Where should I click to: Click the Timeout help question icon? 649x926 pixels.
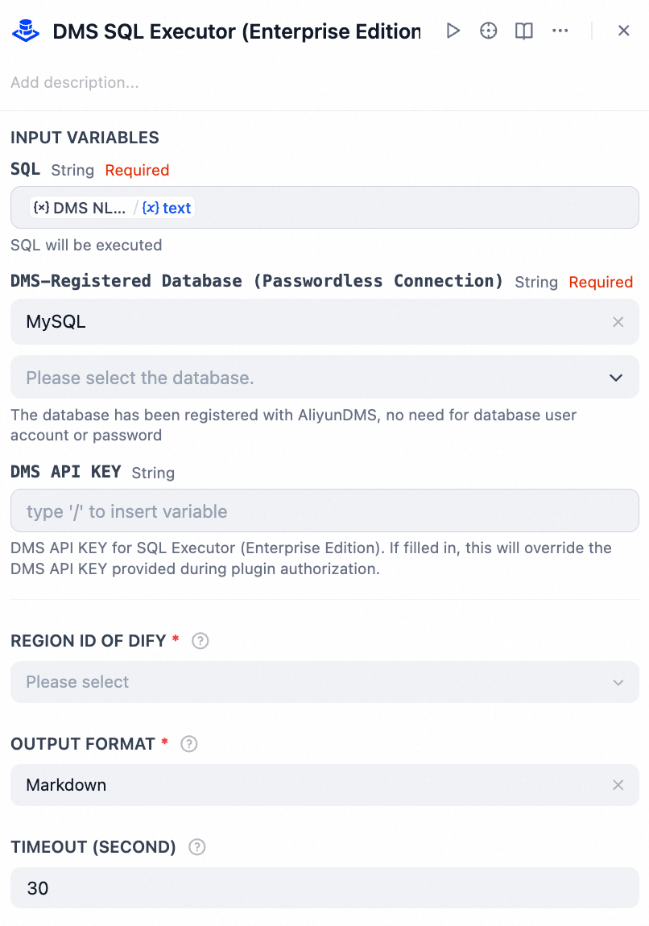coord(196,847)
